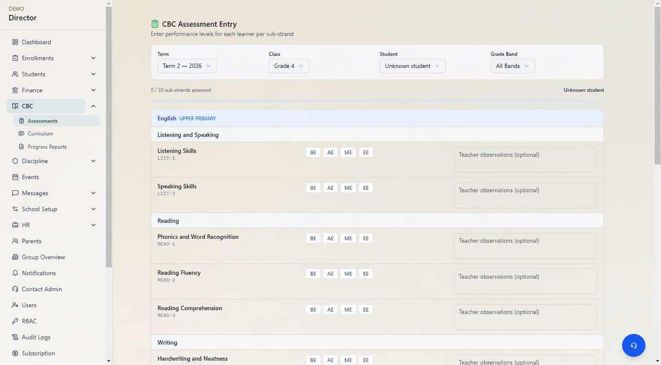The image size is (661, 365).
Task: Click the Assessments clipboard icon in the submenu
Action: click(x=21, y=121)
